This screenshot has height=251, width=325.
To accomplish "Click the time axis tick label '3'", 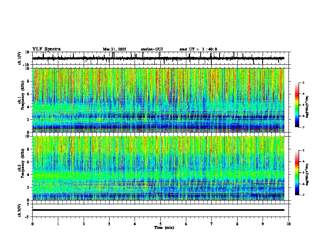I will coord(109,224).
